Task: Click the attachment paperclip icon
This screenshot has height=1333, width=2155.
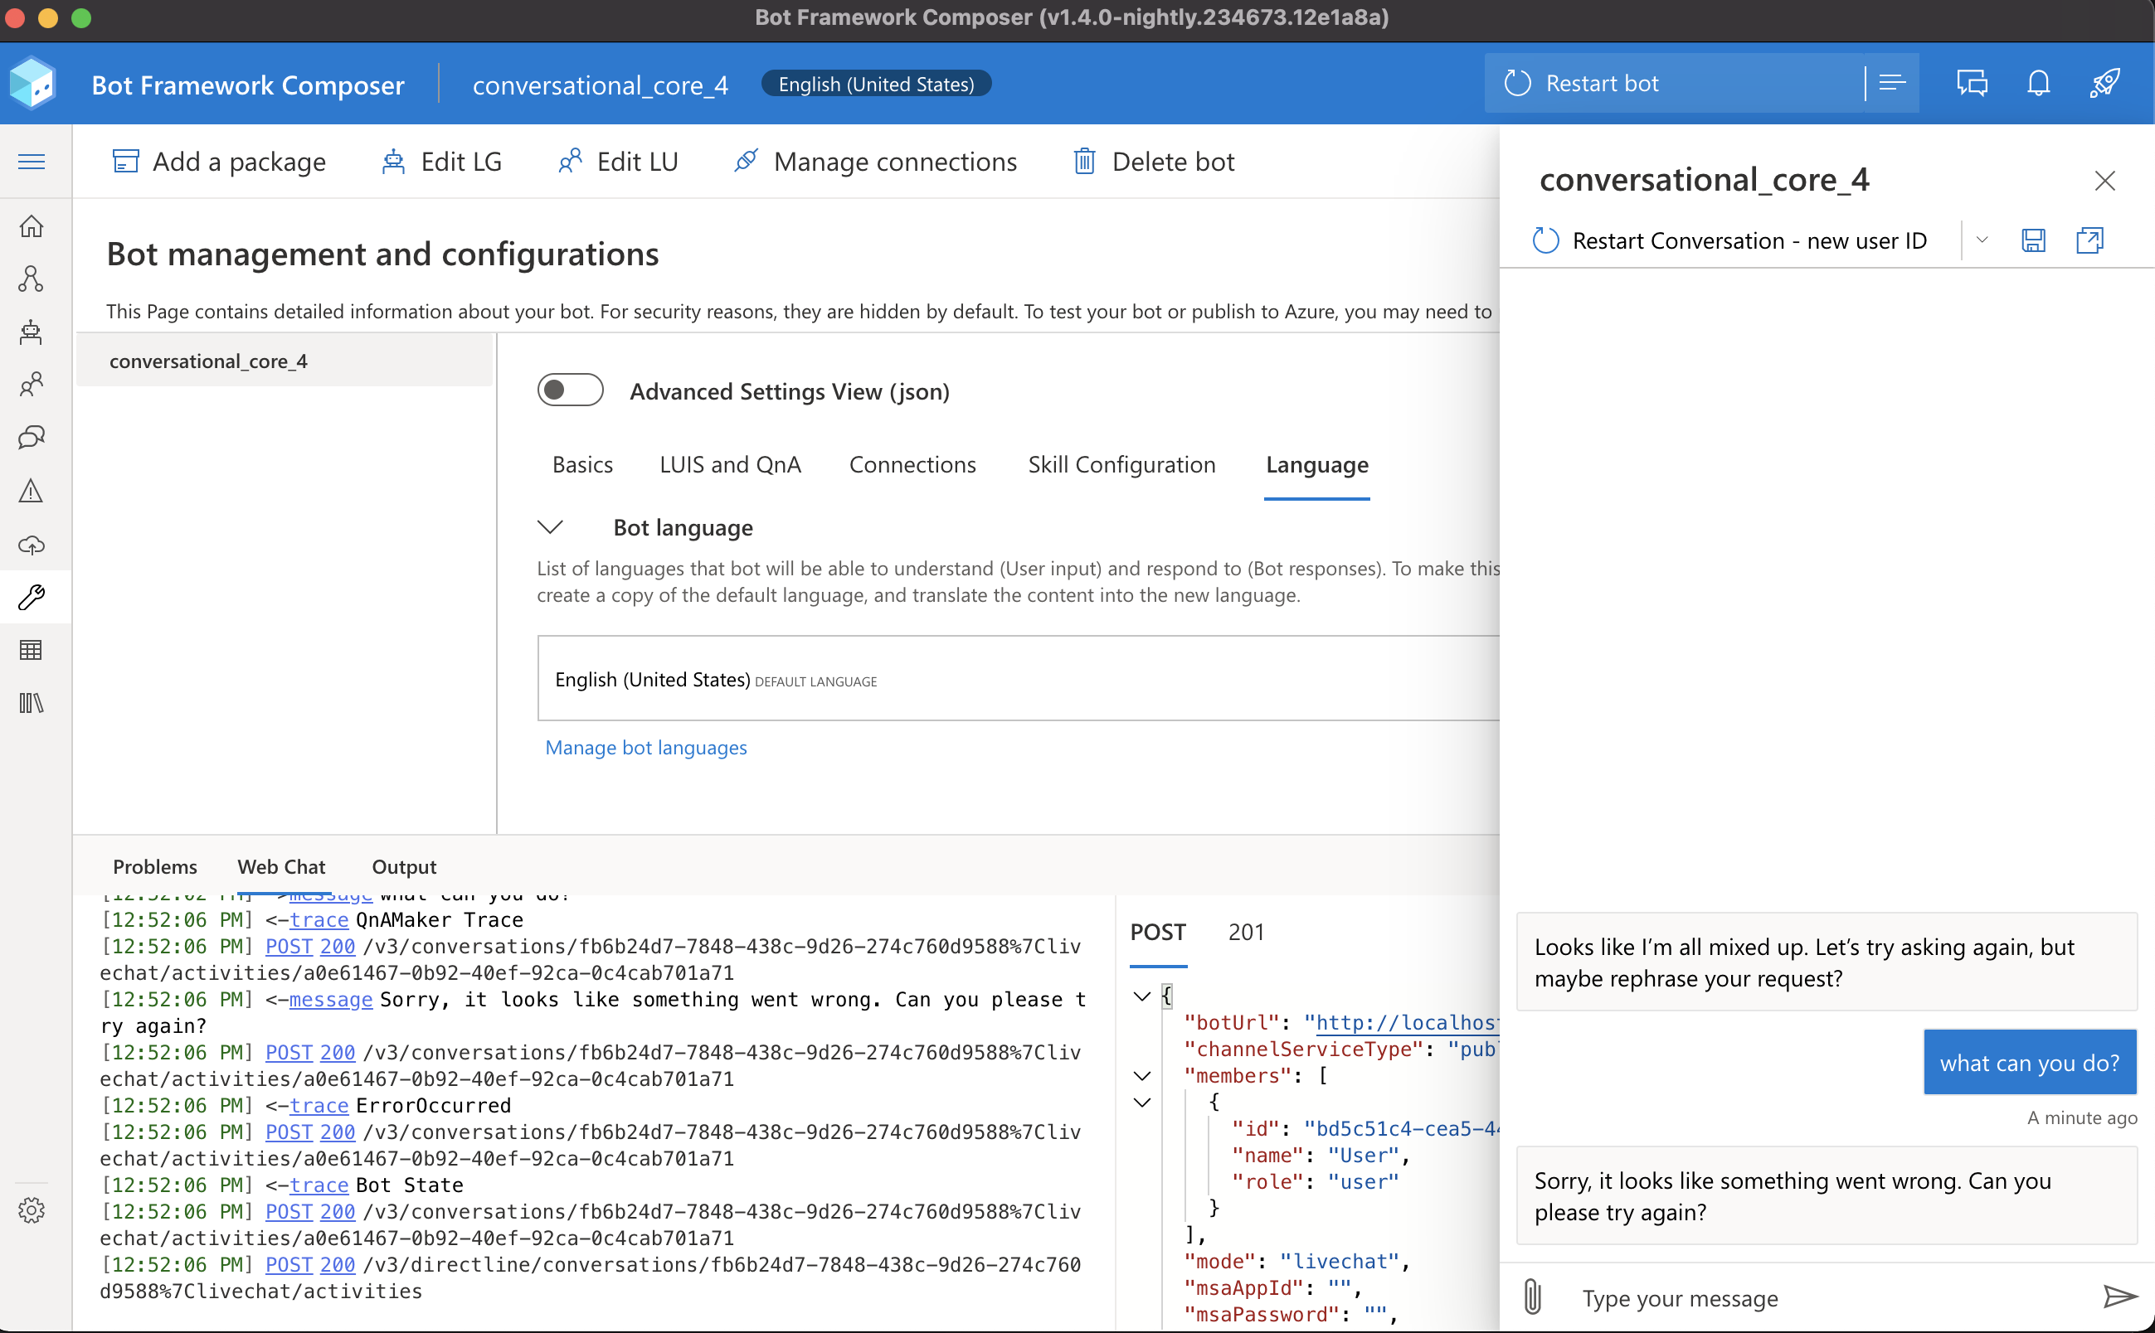Action: pyautogui.click(x=1533, y=1297)
